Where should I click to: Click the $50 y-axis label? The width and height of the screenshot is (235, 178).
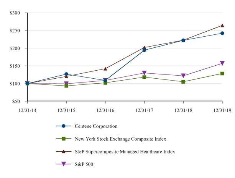tap(16, 101)
